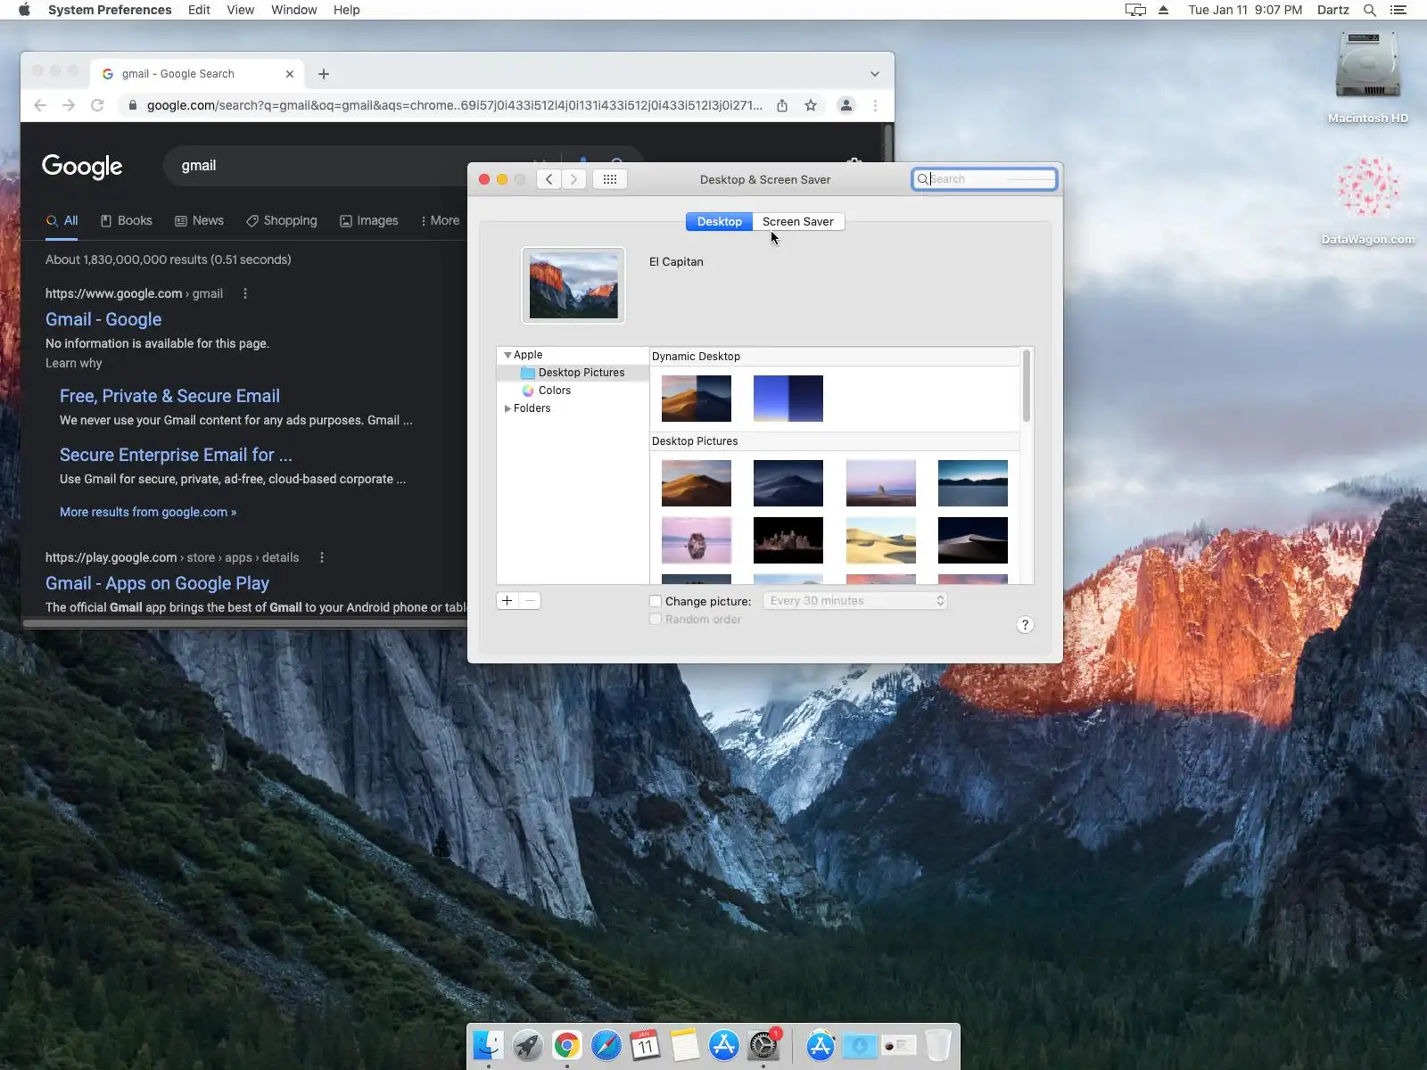Share this page from Chrome address bar
Viewport: 1427px width, 1070px height.
782,105
